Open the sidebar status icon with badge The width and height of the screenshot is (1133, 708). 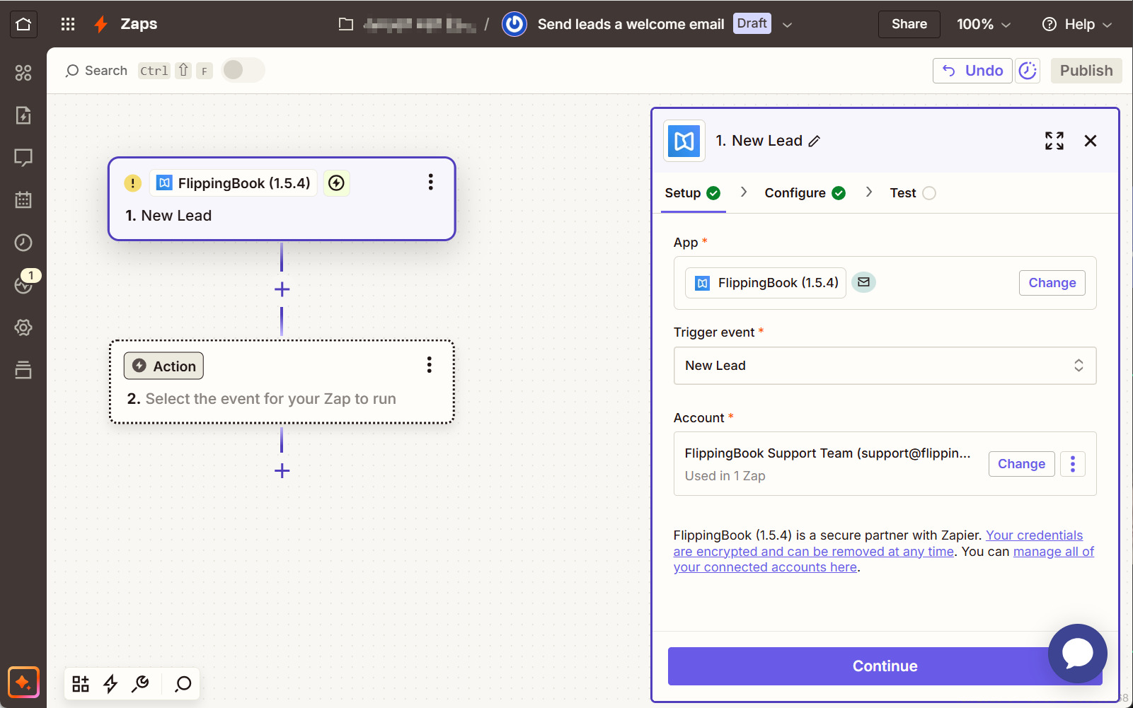(23, 285)
